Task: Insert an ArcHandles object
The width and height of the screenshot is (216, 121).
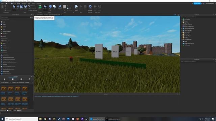Action: (5, 55)
